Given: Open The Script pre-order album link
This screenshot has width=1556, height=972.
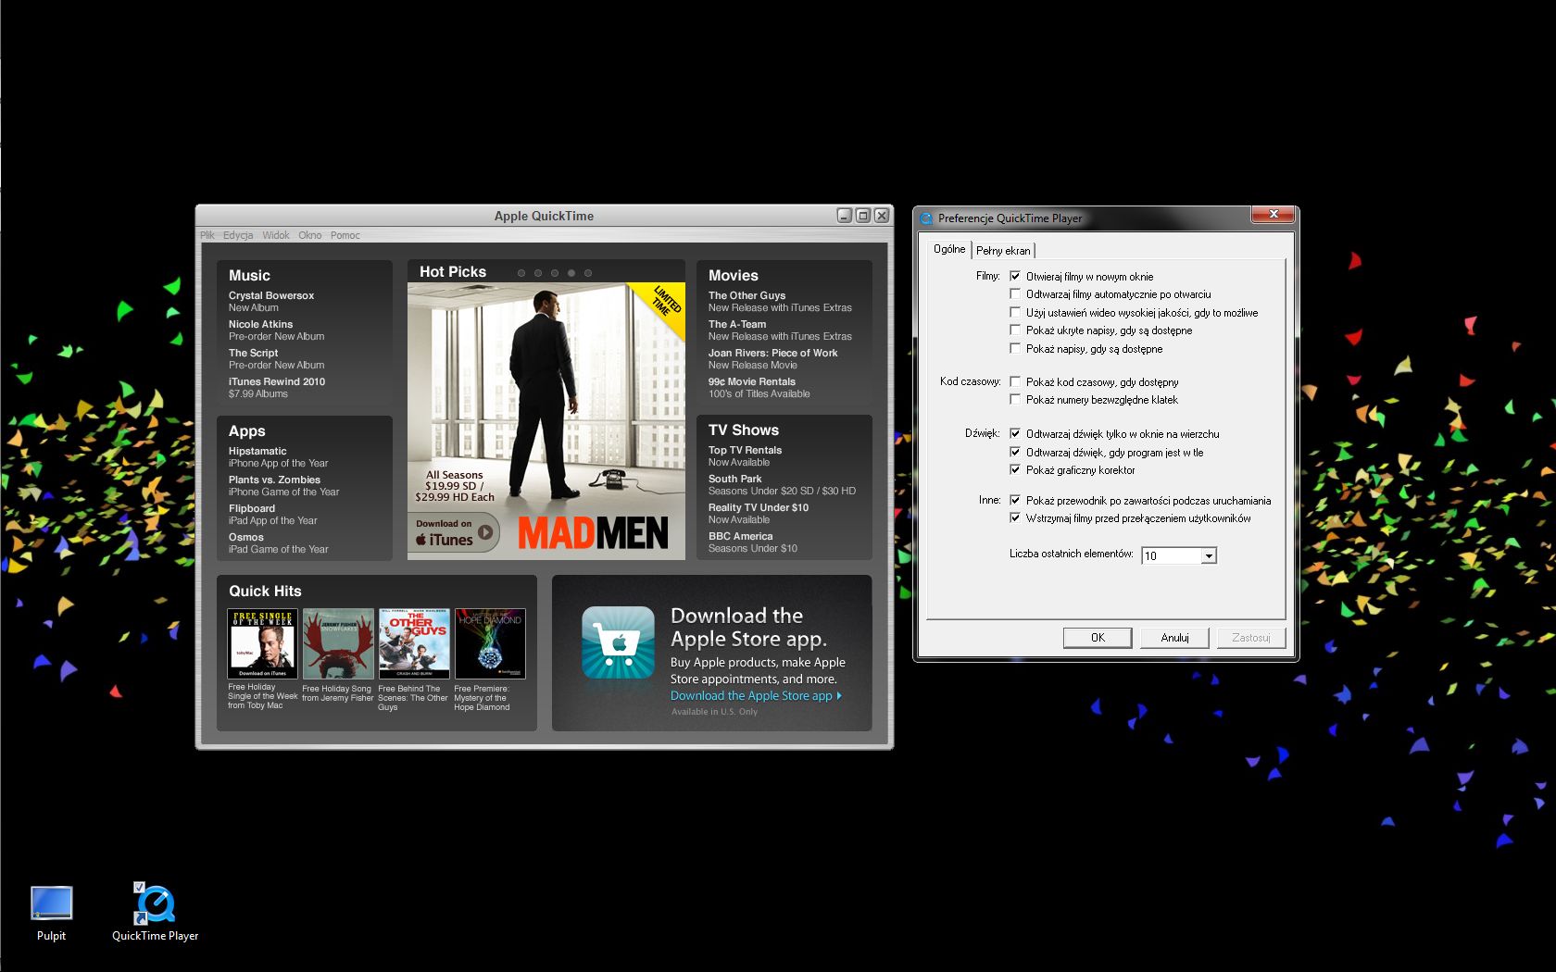Looking at the screenshot, I should 276,358.
